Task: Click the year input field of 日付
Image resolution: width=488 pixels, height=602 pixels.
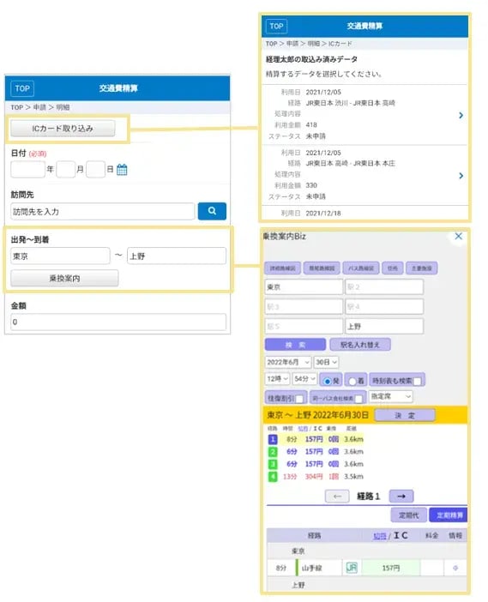Action: pos(27,169)
